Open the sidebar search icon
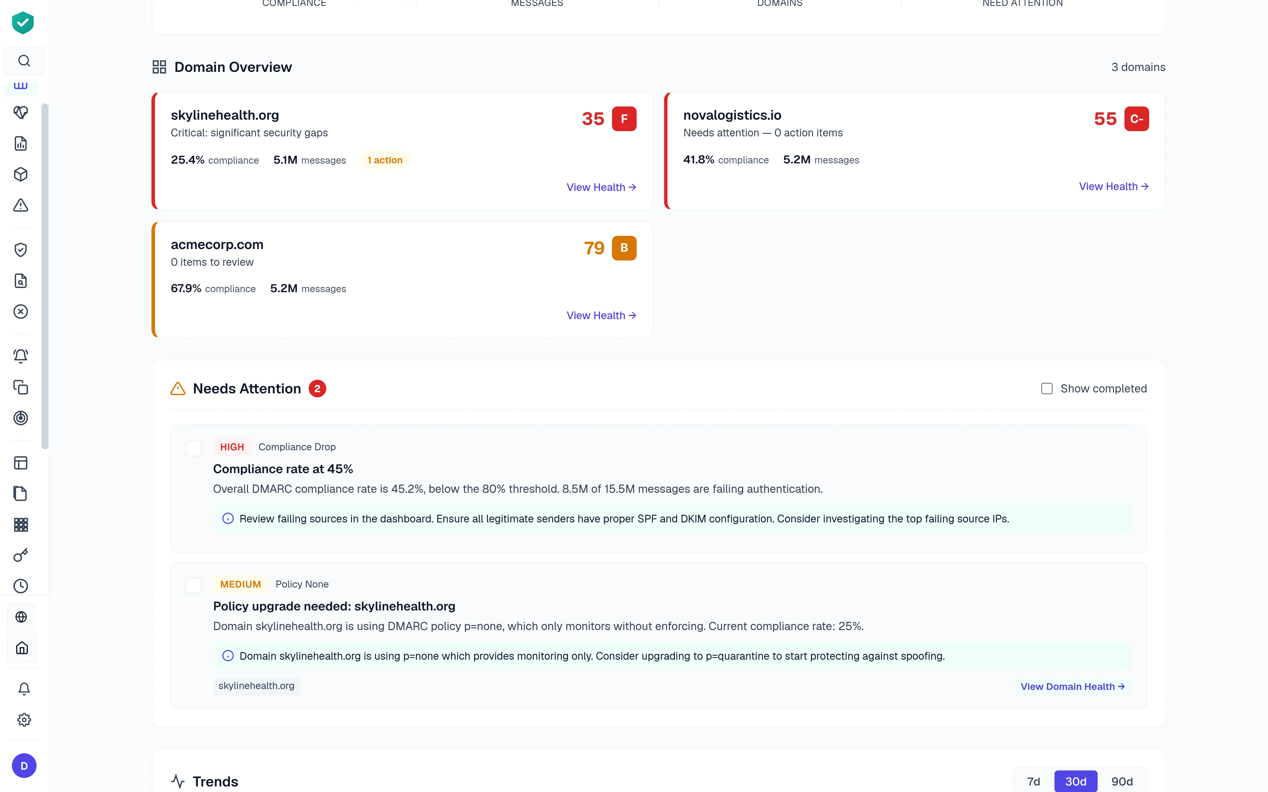 (24, 61)
